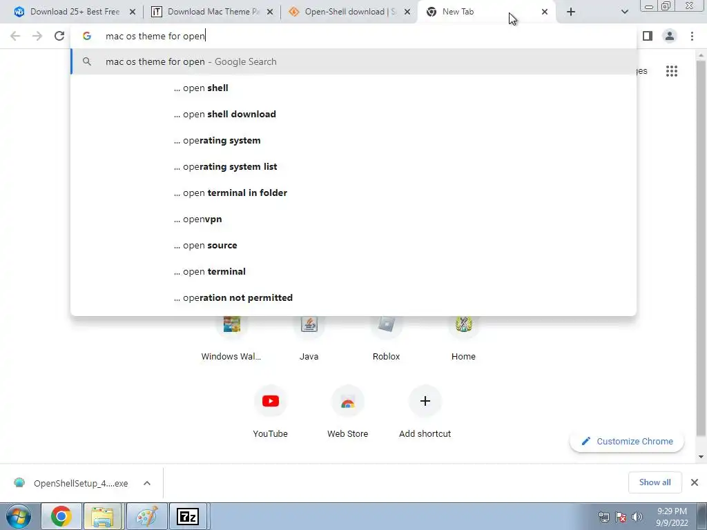Open a new tab with the plus button
The width and height of the screenshot is (707, 530).
coord(571,12)
